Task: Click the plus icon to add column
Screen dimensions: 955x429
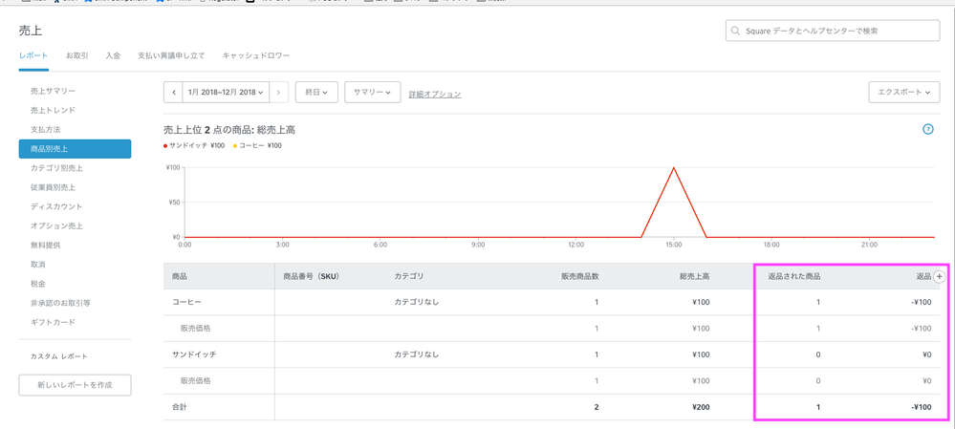Action: 939,276
